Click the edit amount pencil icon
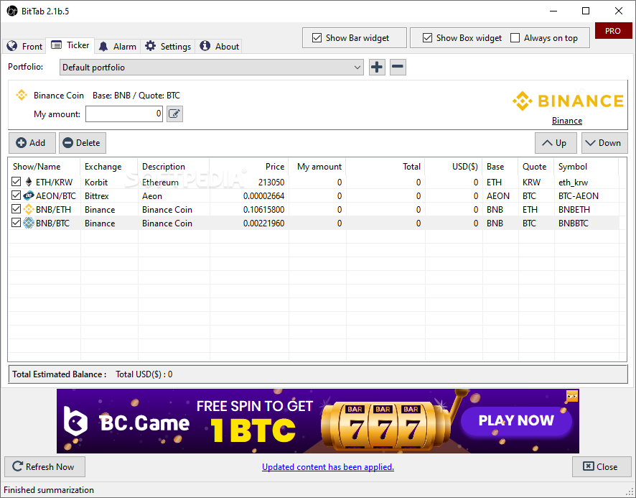Screen dimensions: 636x498 [175, 114]
